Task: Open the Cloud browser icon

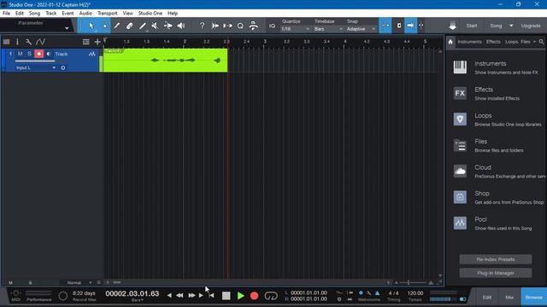Action: click(460, 171)
